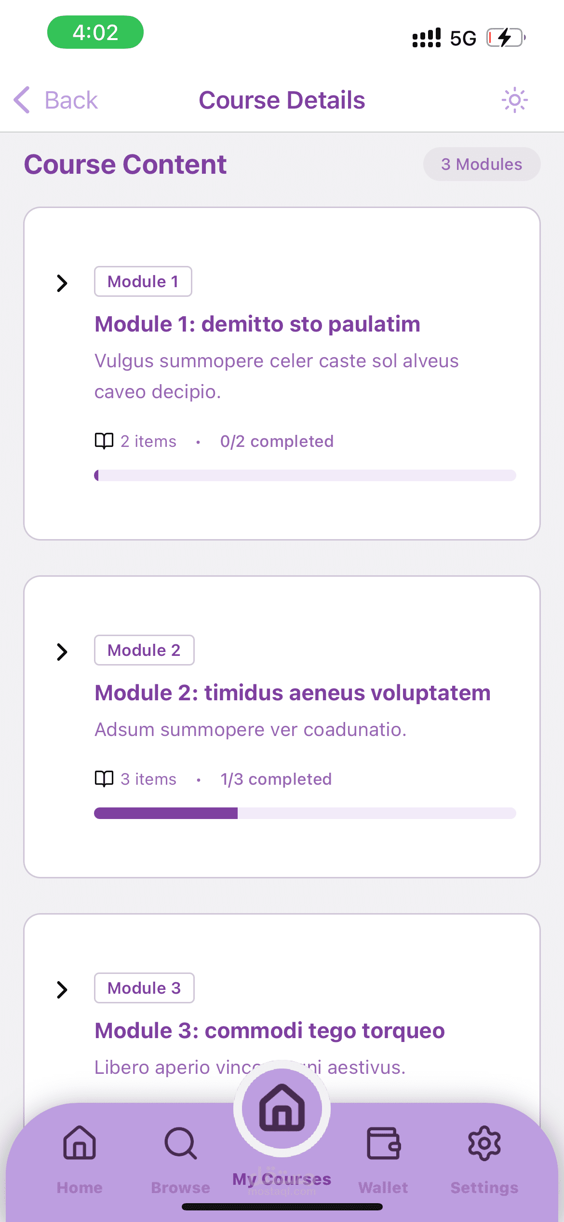Viewport: 564px width, 1222px height.
Task: Open the Home tab house icon
Action: 80,1143
